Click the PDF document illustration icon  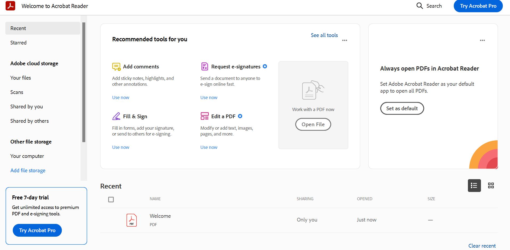(x=313, y=90)
